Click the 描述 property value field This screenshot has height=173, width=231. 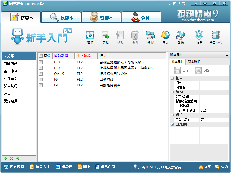point(214,83)
